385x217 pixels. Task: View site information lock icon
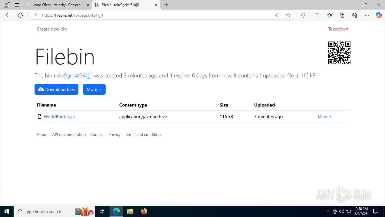(36, 15)
